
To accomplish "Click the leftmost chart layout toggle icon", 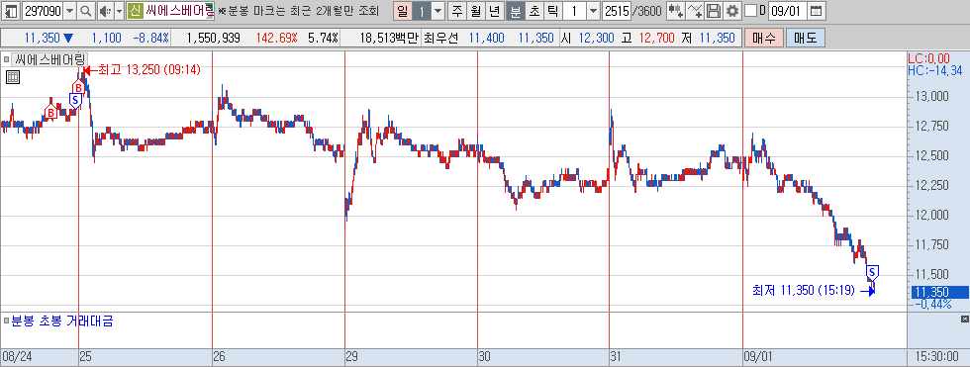I will click(x=11, y=11).
